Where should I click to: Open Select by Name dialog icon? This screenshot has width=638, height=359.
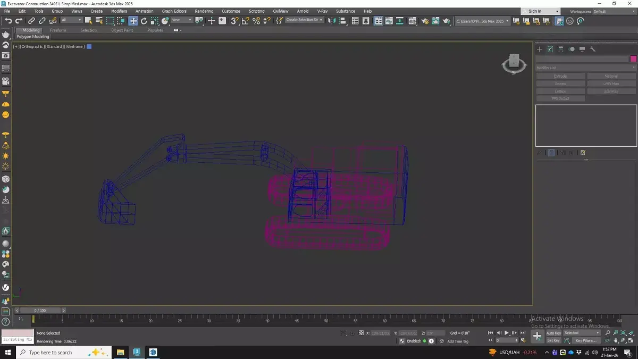[99, 21]
